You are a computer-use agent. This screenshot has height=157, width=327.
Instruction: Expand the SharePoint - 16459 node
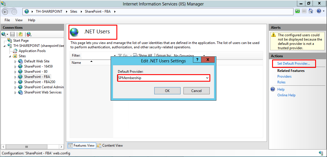pos(15,67)
